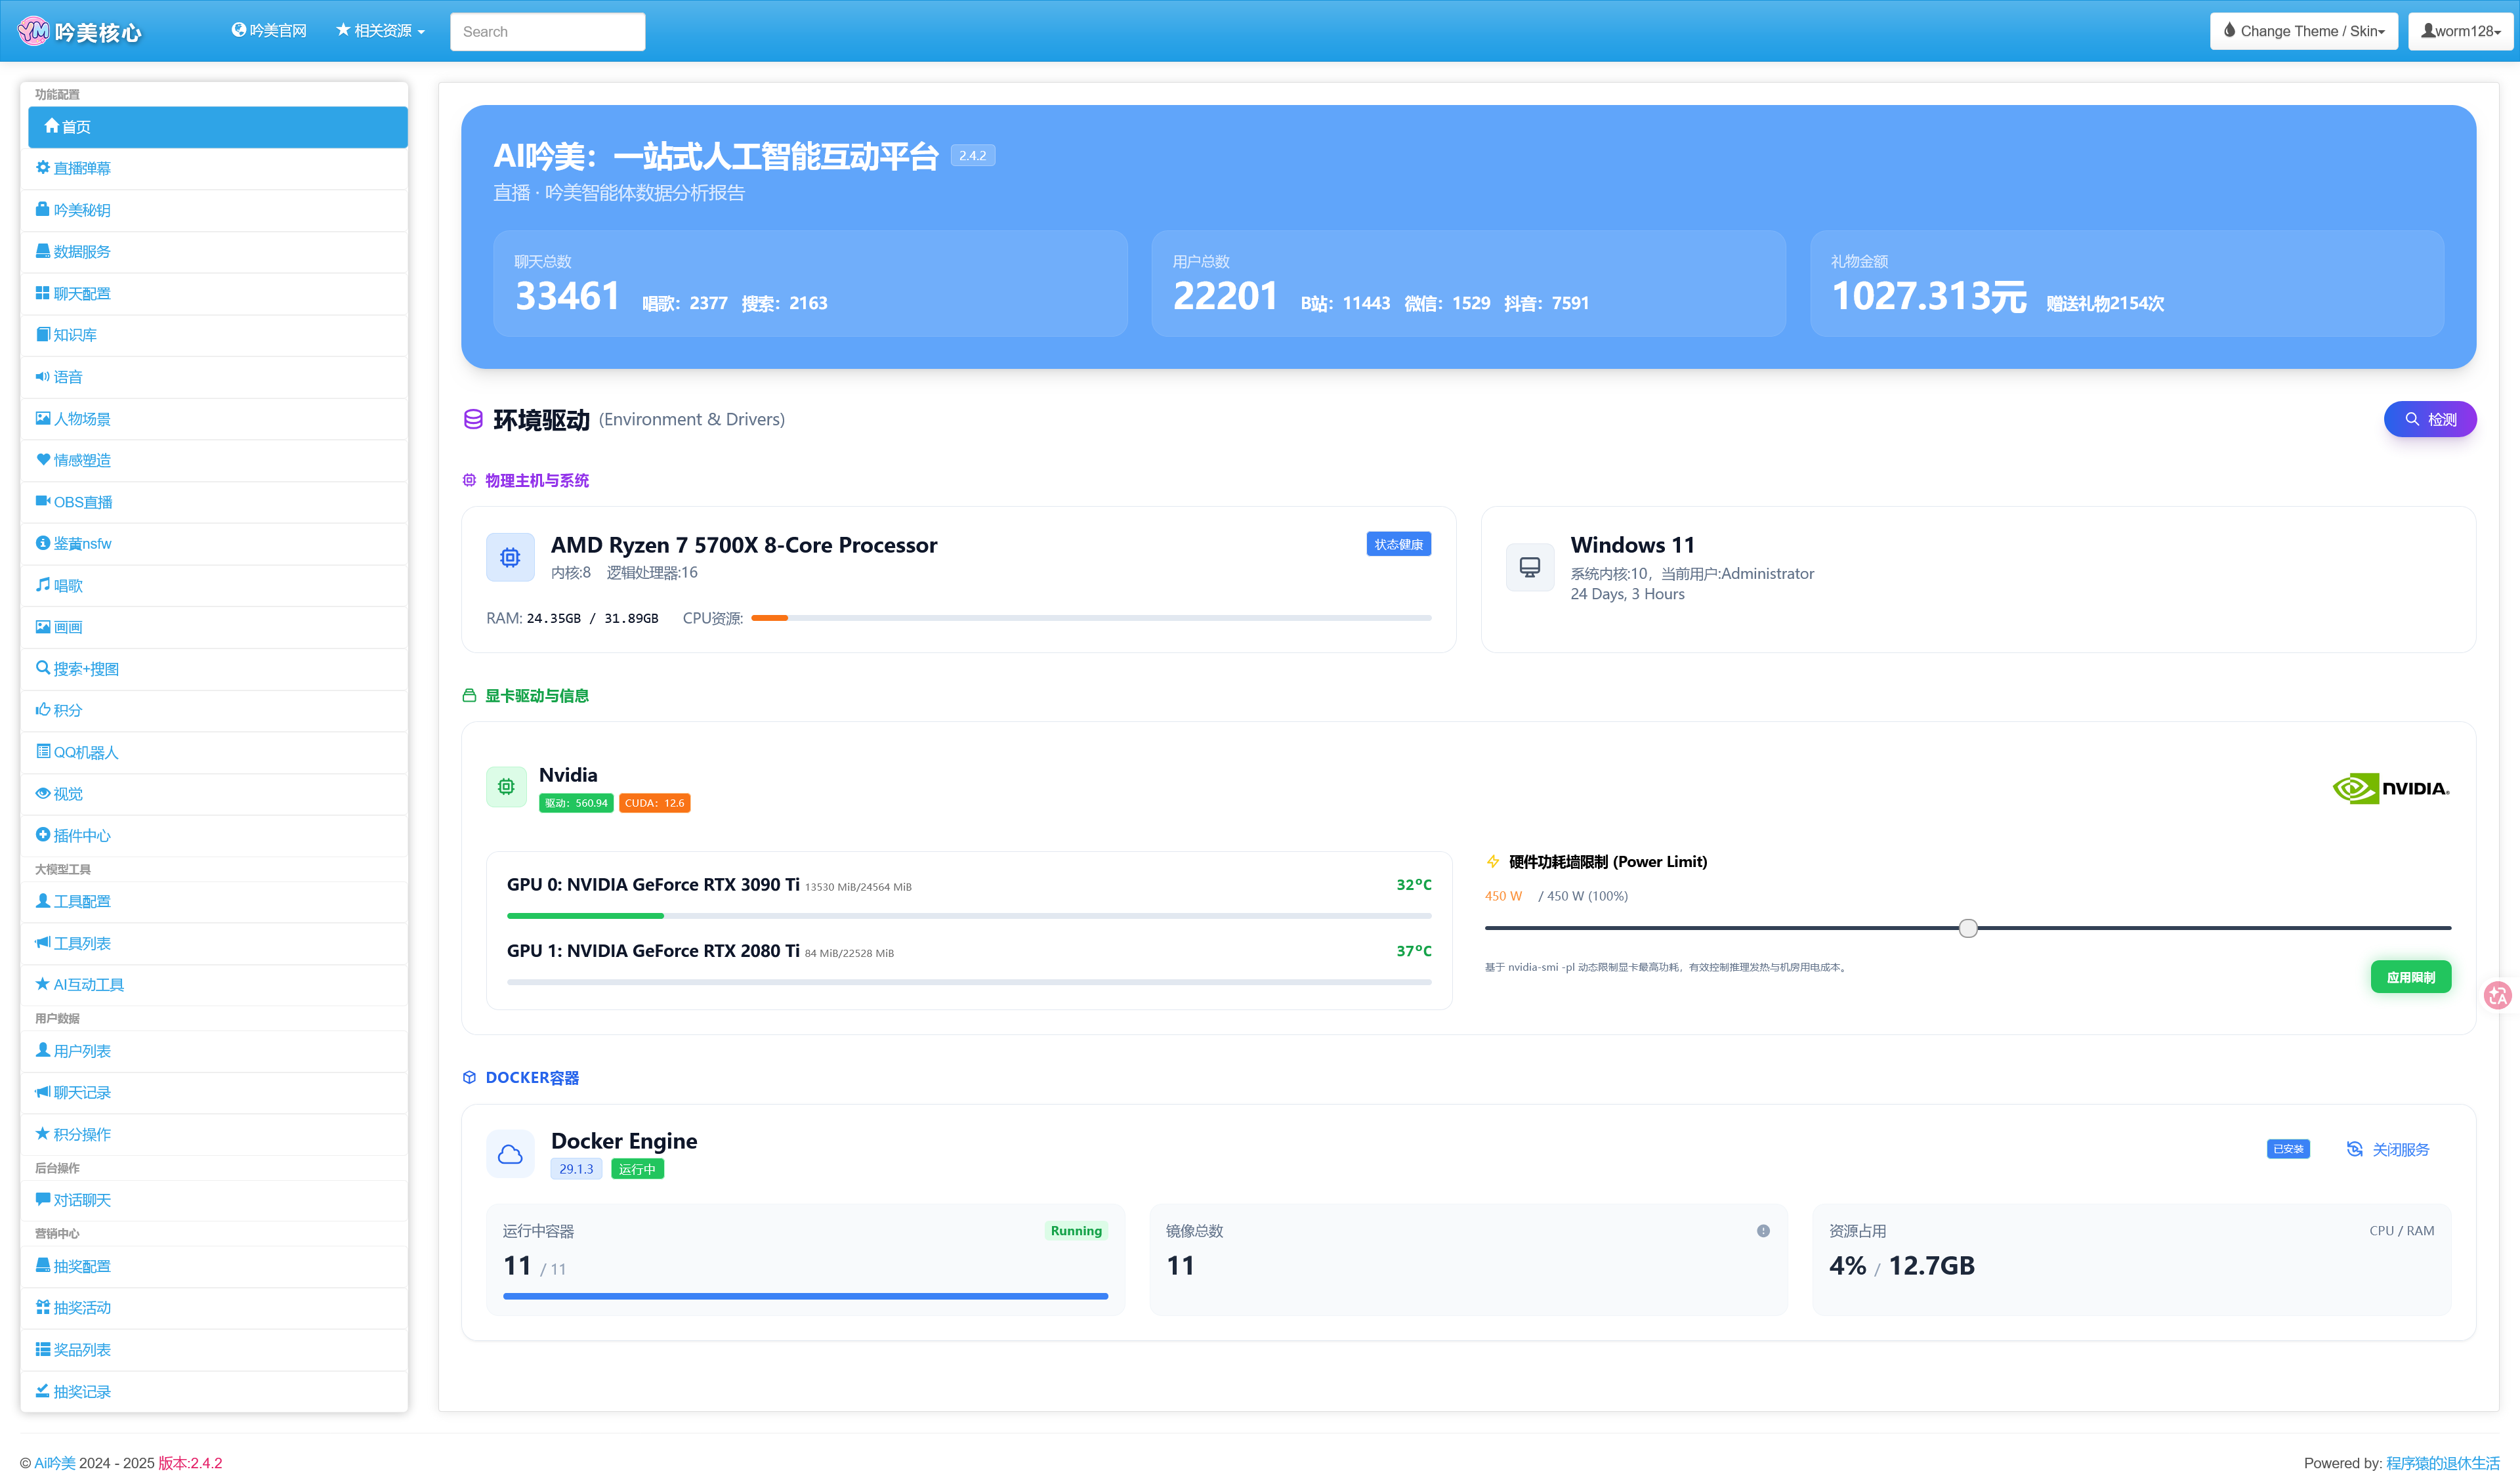Toggle Docker service via 关闭服务
The image size is (2520, 1484).
click(2388, 1149)
